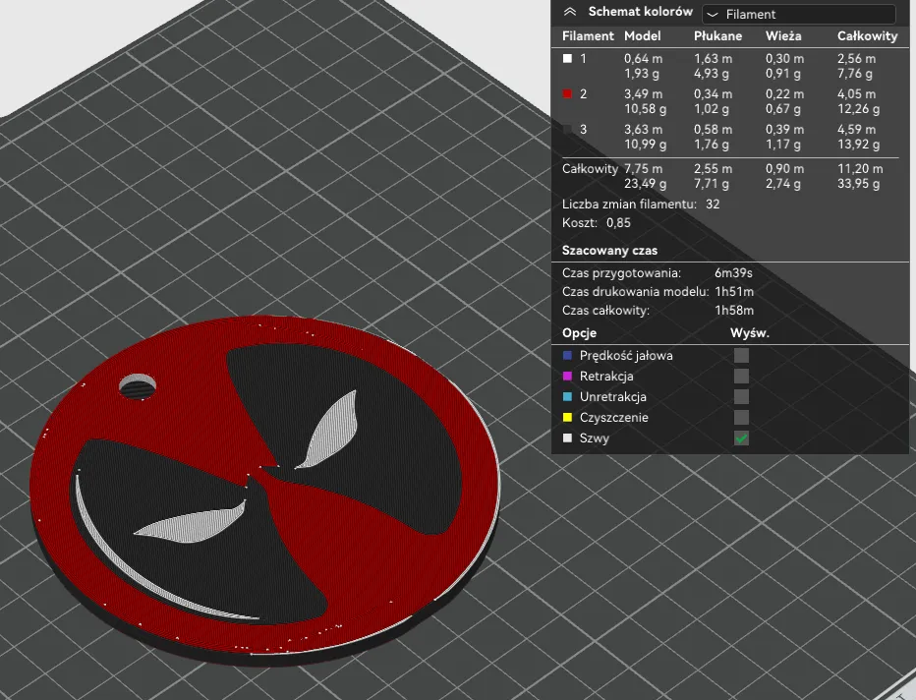The image size is (916, 700).
Task: Toggle the Czyszczenie display checkbox
Action: coord(741,417)
